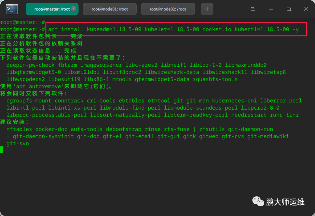This screenshot has height=216, width=315.
Task: Click the 'docker-doc' suggested package
Action: click(x=51, y=129)
